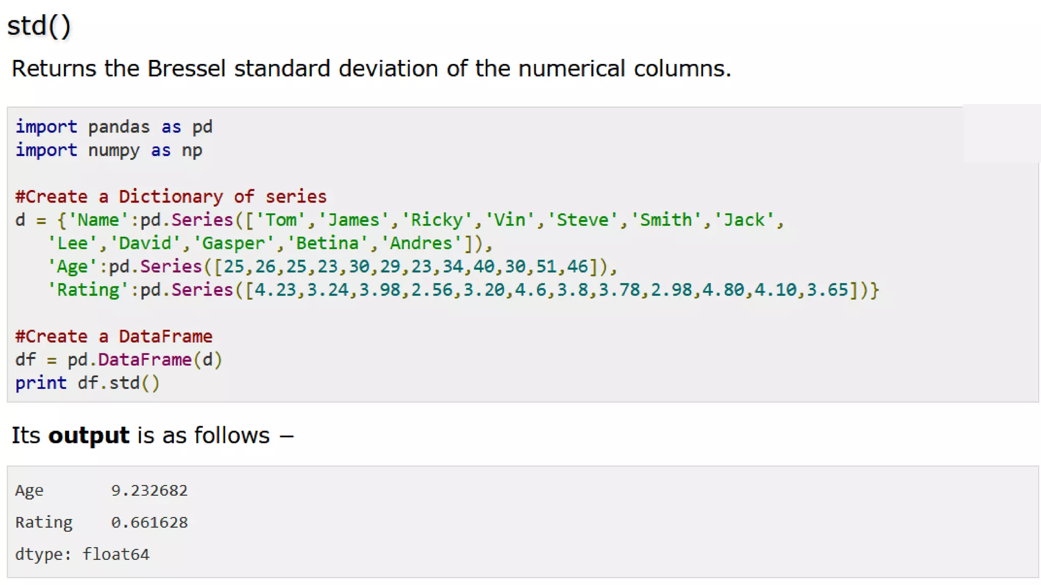Image resolution: width=1041 pixels, height=585 pixels.
Task: Click the 'Tom' string in code
Action: pyautogui.click(x=281, y=220)
